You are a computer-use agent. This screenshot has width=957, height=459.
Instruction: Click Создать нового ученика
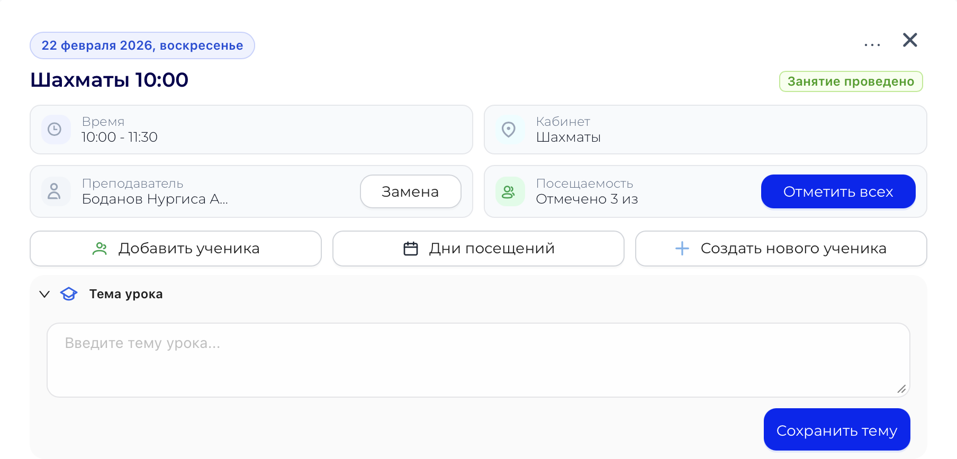click(781, 249)
